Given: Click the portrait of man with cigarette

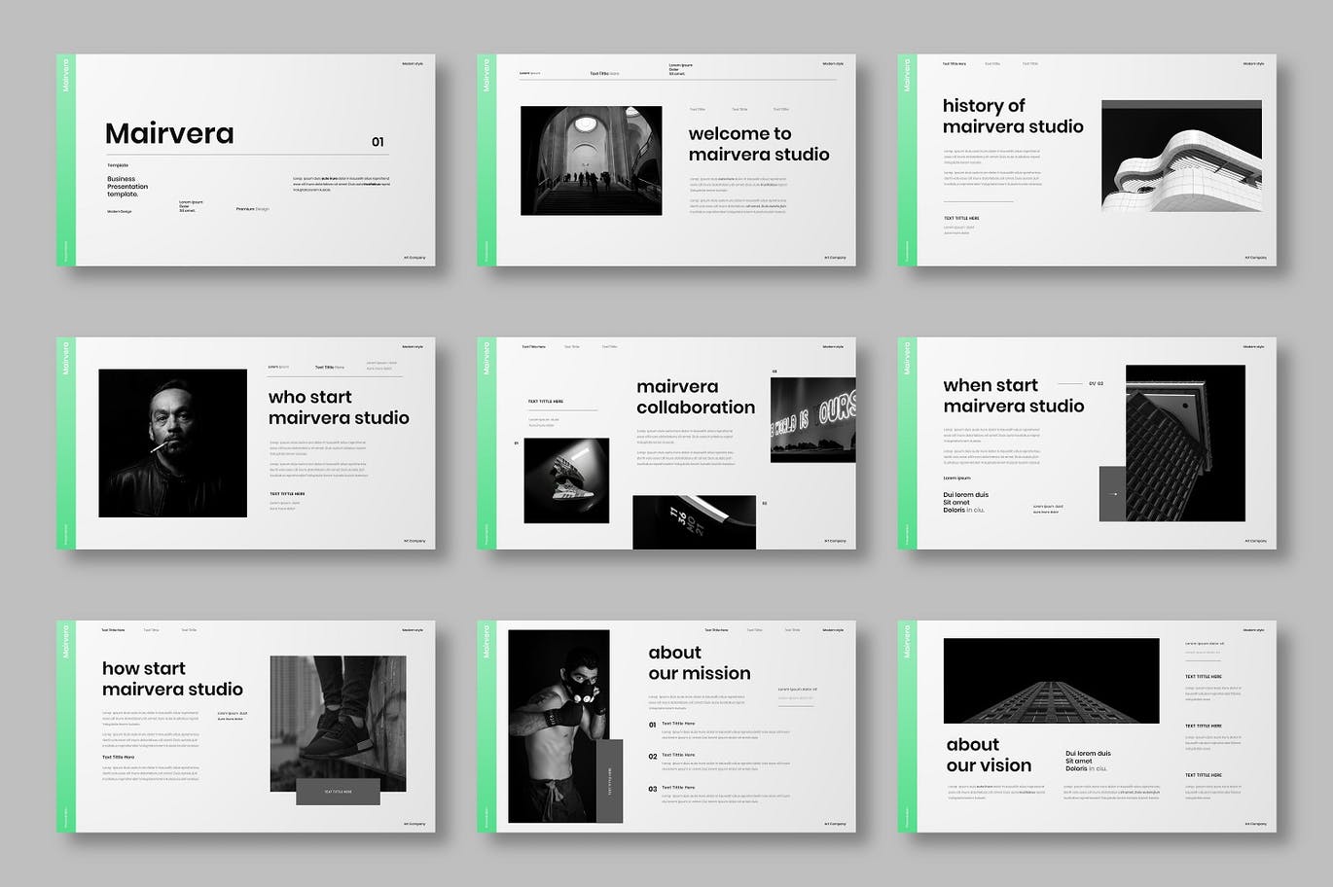Looking at the screenshot, I should (x=172, y=443).
